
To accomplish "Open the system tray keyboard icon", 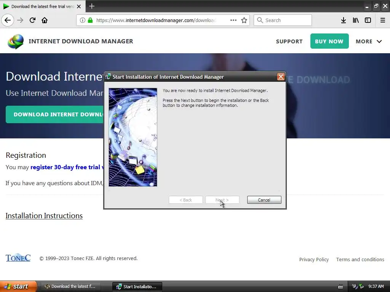I will (340, 287).
